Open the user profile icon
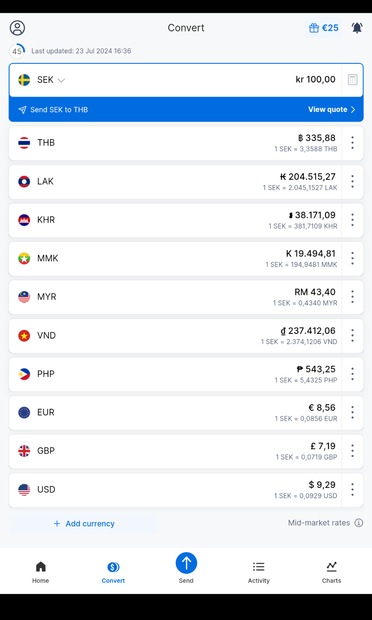 (x=17, y=28)
